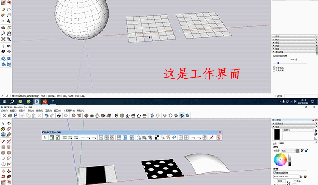This screenshot has height=185, width=318.
Task: Click the gray current color swatch
Action: point(297,151)
